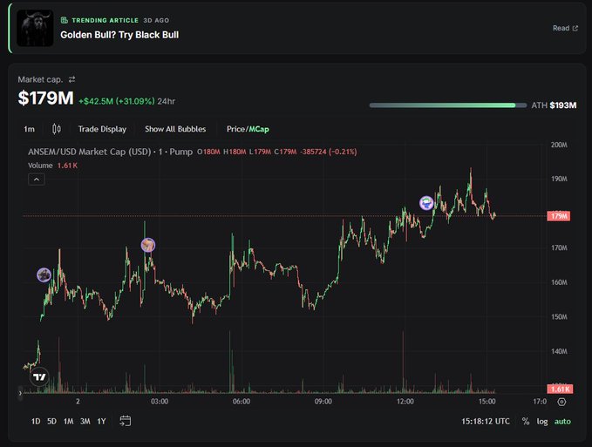The width and height of the screenshot is (592, 447).
Task: Click the 1.61K volume axis label
Action: 561,389
